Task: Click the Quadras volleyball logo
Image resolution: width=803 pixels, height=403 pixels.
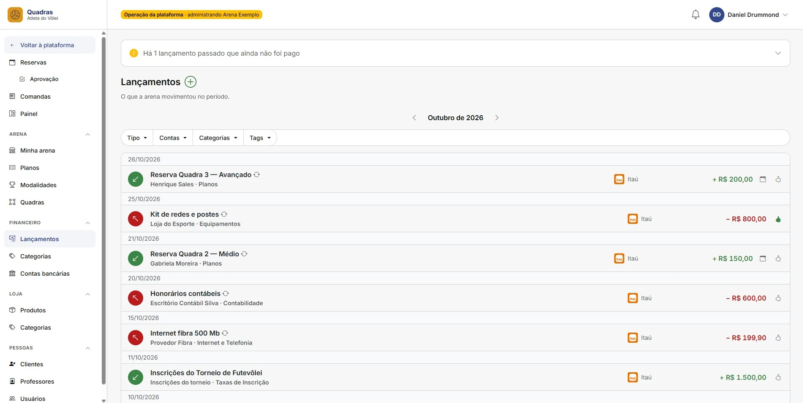Action: coord(15,15)
